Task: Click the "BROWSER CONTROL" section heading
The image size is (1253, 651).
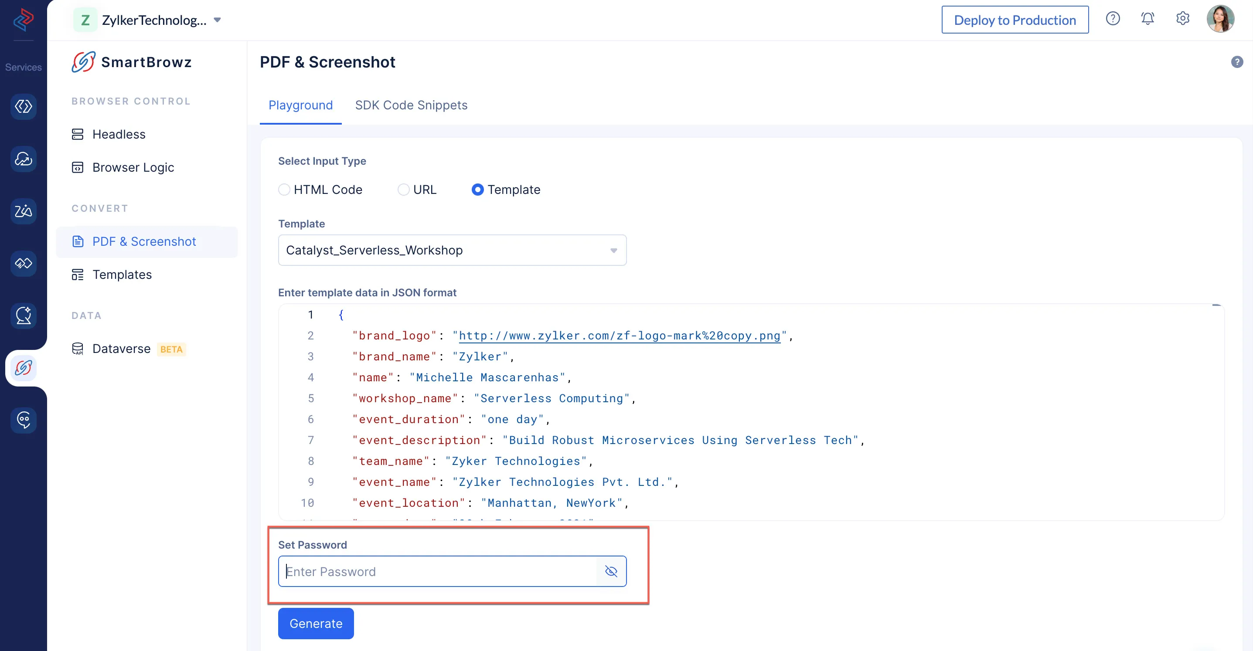Action: [131, 101]
